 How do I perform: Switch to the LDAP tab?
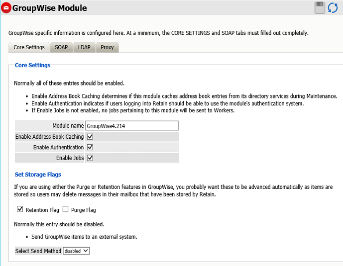[84, 47]
